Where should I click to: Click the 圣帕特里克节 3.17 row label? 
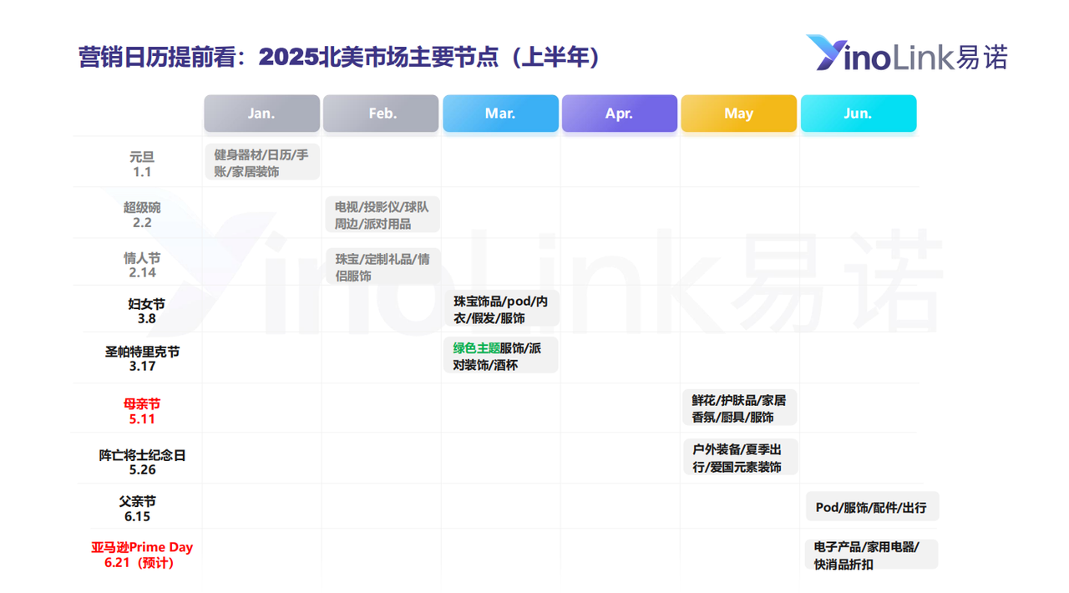(142, 359)
